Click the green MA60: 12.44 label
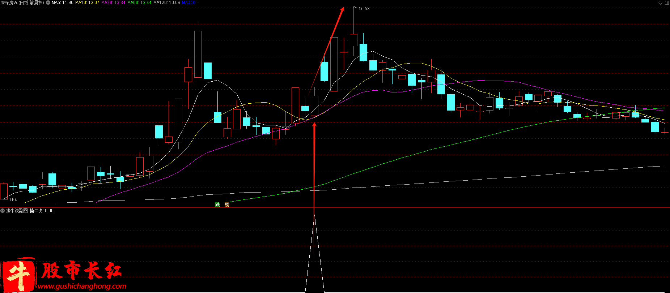Viewport: 670px width, 293px height. click(139, 3)
